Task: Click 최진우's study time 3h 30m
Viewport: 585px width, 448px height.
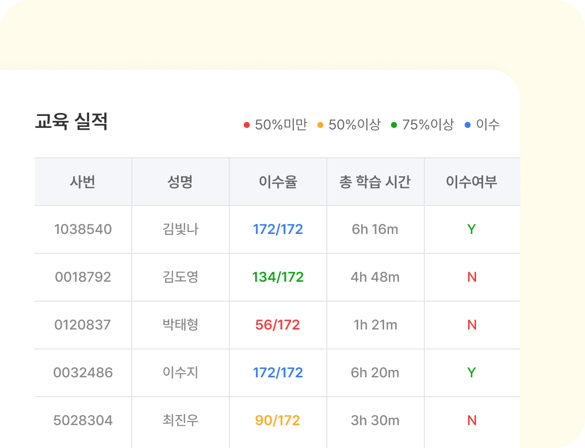Action: 375,421
